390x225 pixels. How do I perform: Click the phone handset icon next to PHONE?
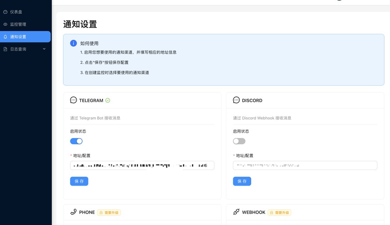click(73, 212)
